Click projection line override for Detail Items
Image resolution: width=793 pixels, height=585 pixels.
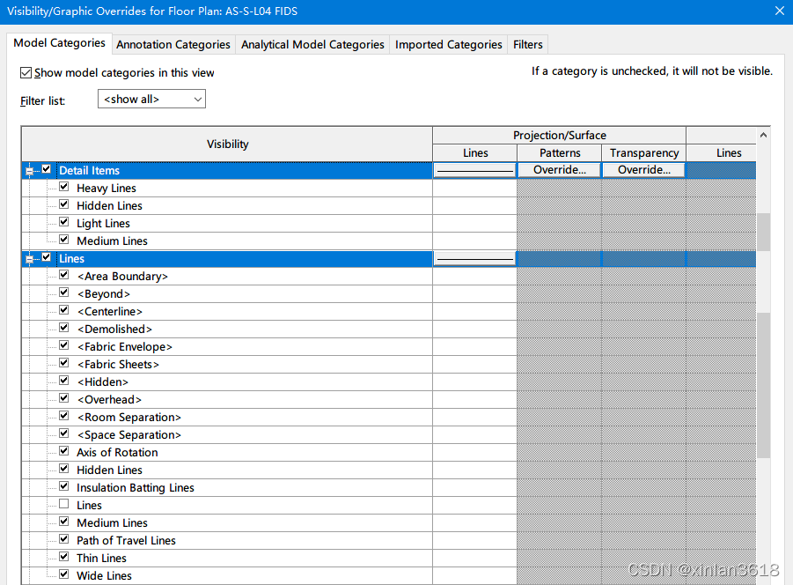click(x=474, y=171)
